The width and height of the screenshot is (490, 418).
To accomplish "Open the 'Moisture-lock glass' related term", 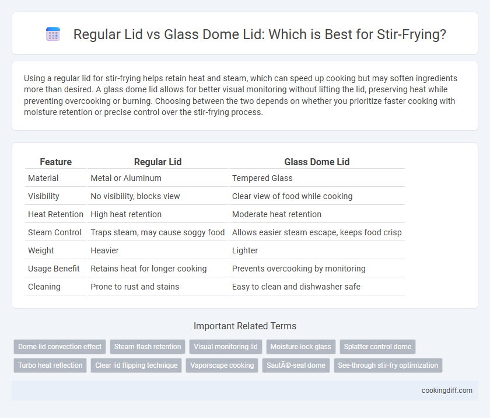I will tap(300, 347).
